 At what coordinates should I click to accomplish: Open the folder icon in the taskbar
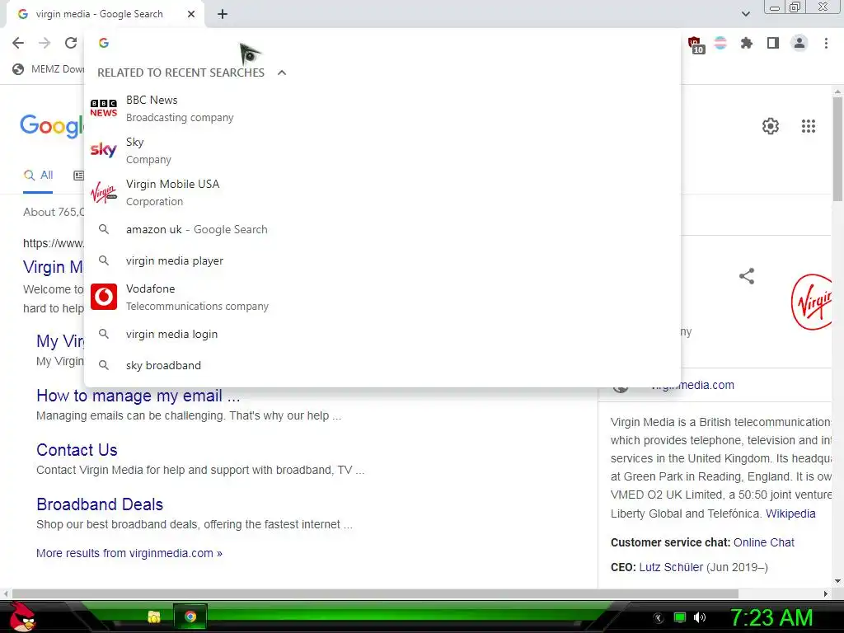tap(154, 617)
